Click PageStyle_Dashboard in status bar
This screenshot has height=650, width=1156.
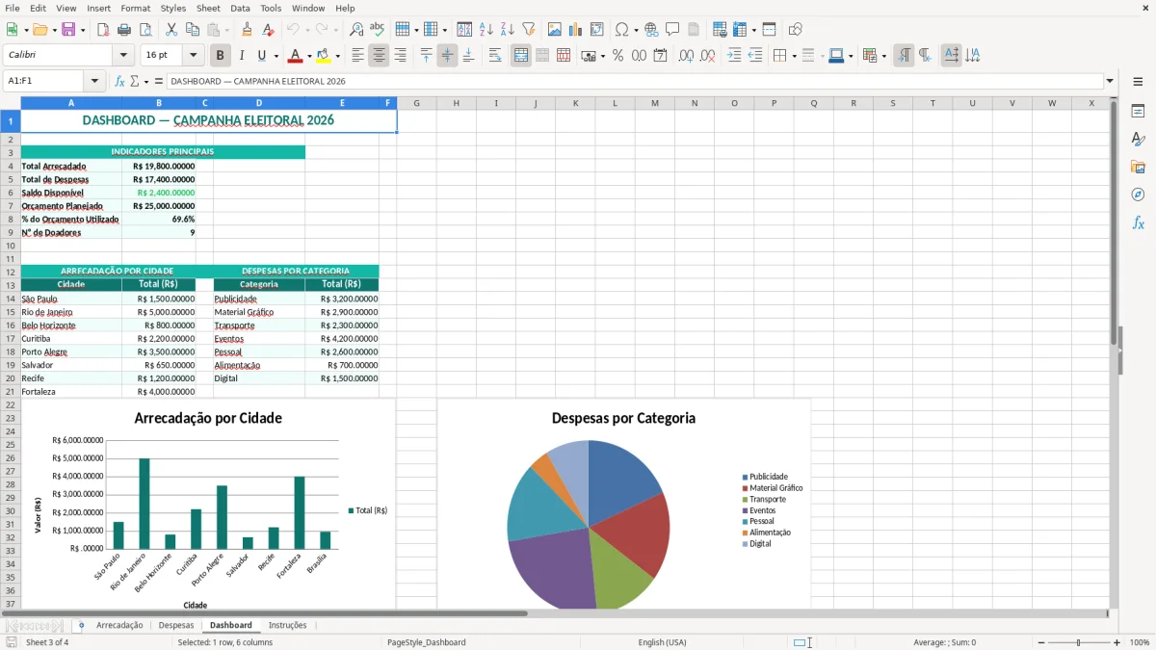426,642
